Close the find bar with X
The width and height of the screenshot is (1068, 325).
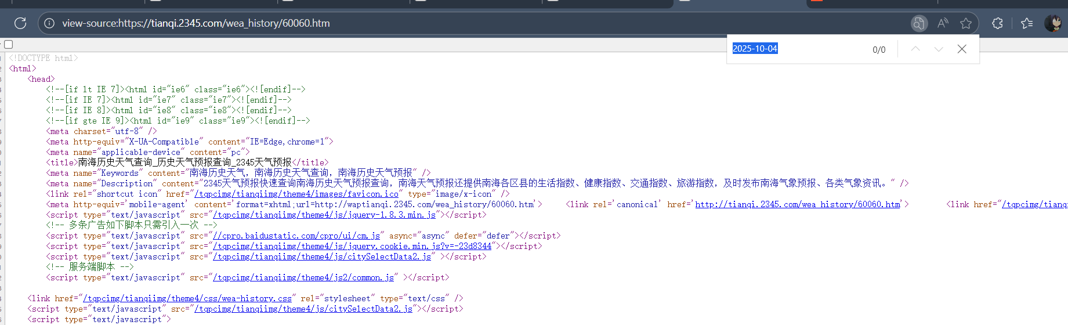pyautogui.click(x=962, y=49)
